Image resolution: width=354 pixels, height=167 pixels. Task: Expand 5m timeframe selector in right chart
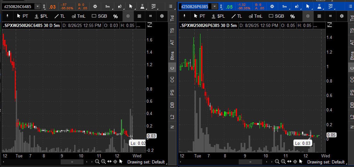click(x=284, y=6)
